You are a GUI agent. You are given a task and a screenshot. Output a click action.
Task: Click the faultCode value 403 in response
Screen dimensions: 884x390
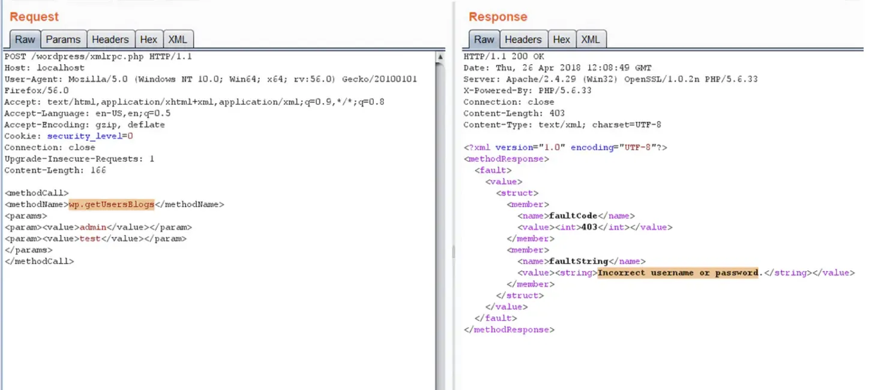pyautogui.click(x=589, y=227)
